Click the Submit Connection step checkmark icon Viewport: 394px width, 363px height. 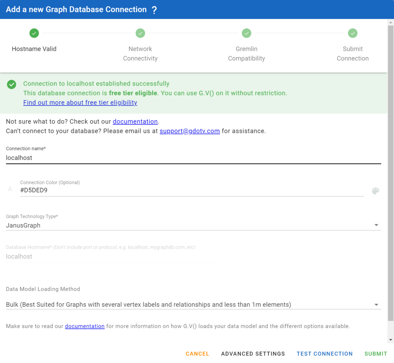coord(352,33)
